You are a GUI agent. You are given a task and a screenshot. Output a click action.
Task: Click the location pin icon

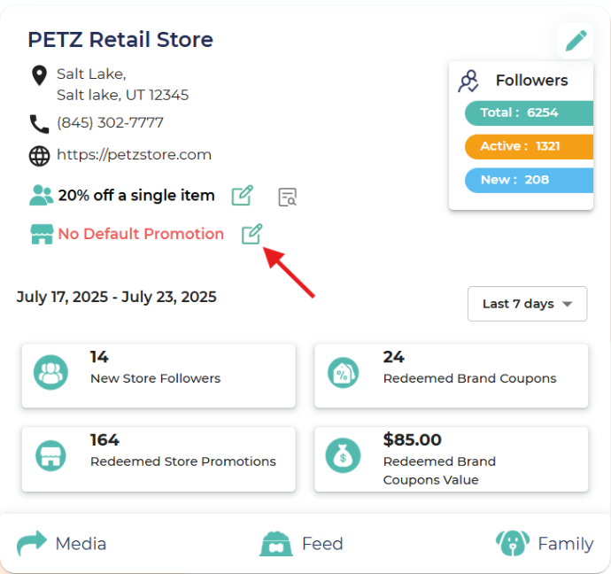click(x=39, y=75)
